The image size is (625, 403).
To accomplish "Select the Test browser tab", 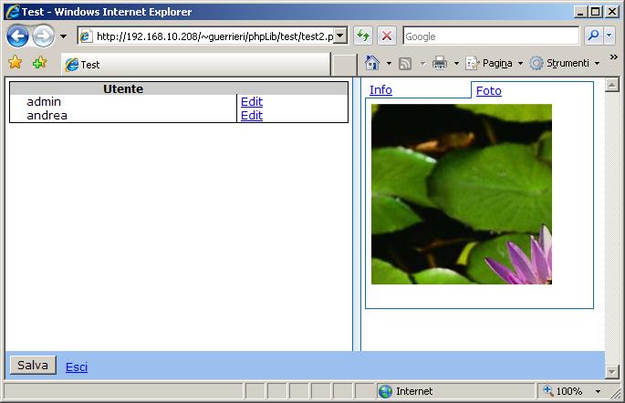I will [x=195, y=65].
